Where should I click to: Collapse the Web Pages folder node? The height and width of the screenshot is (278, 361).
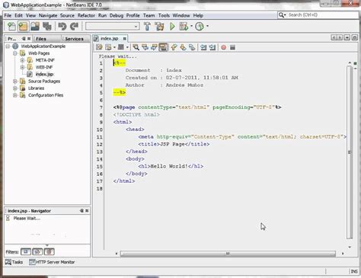(15, 53)
